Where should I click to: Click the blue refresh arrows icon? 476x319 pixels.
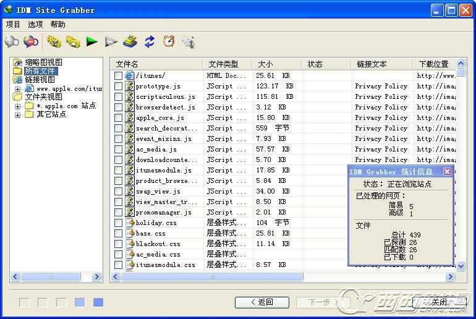pos(150,41)
